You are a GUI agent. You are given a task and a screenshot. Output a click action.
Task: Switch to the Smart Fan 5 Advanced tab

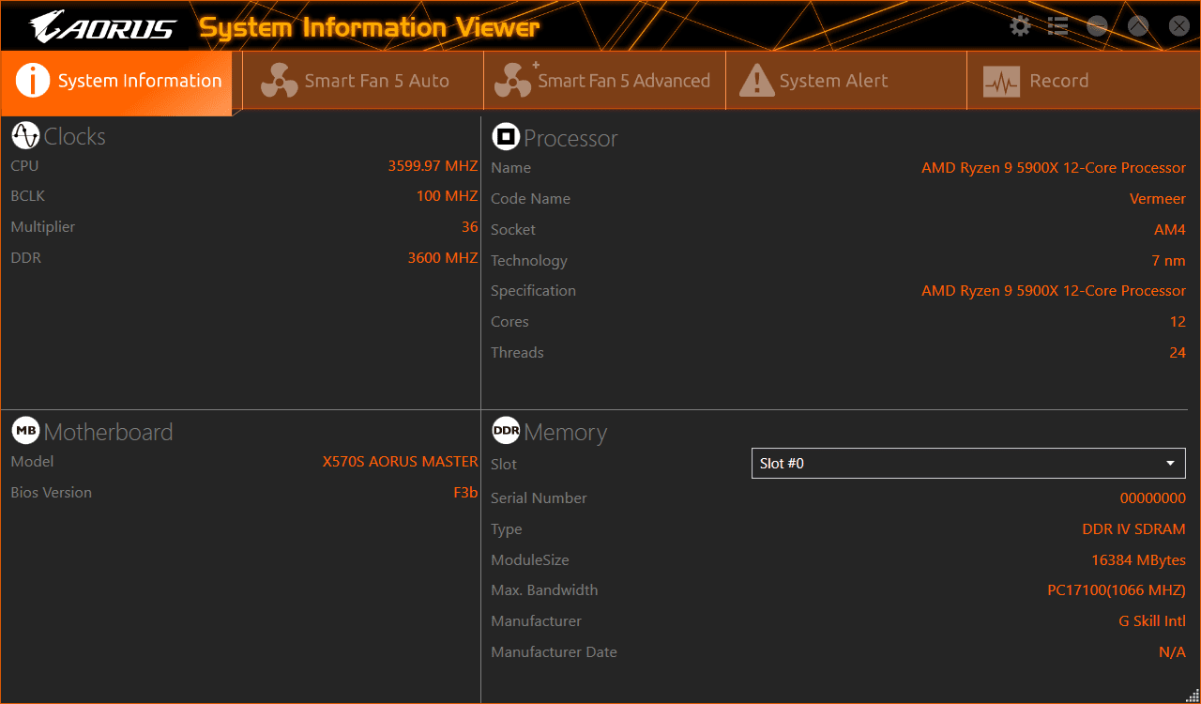pos(604,81)
